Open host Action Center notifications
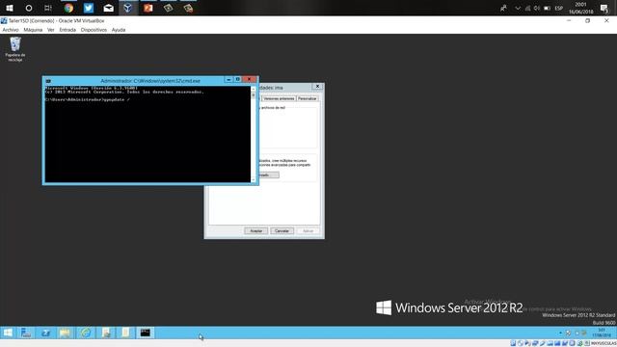 [x=604, y=8]
